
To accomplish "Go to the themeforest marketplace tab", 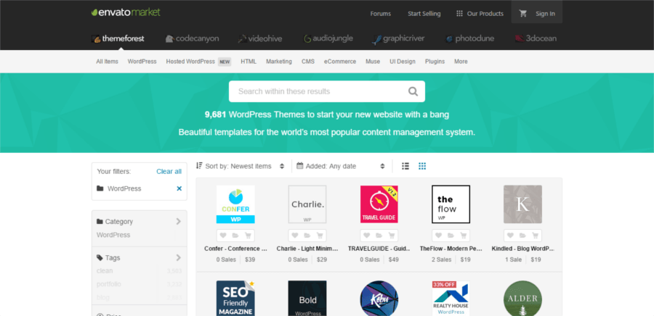I will point(118,38).
